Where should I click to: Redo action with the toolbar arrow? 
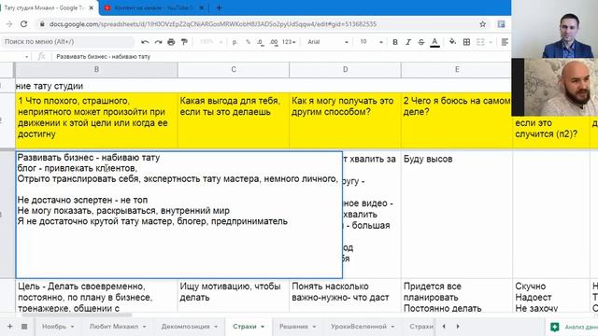pos(158,42)
